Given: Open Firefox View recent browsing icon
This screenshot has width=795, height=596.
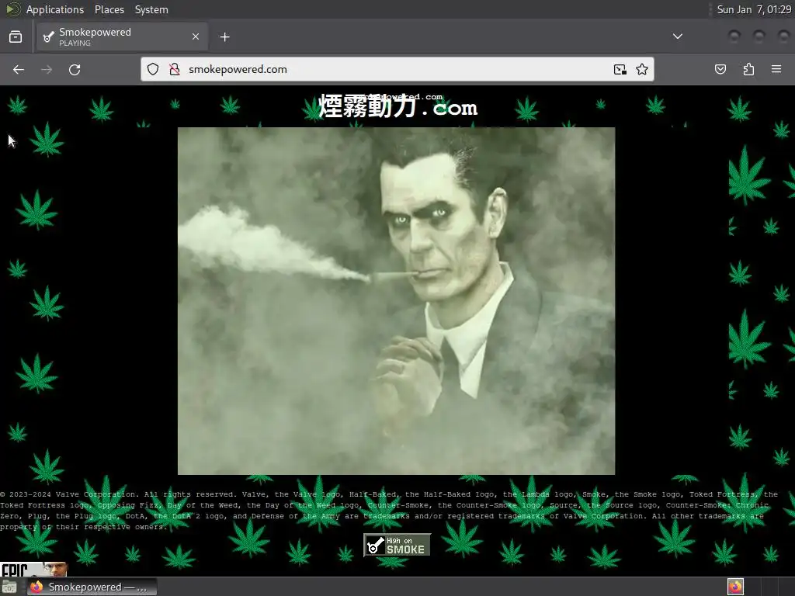Looking at the screenshot, I should pos(16,37).
